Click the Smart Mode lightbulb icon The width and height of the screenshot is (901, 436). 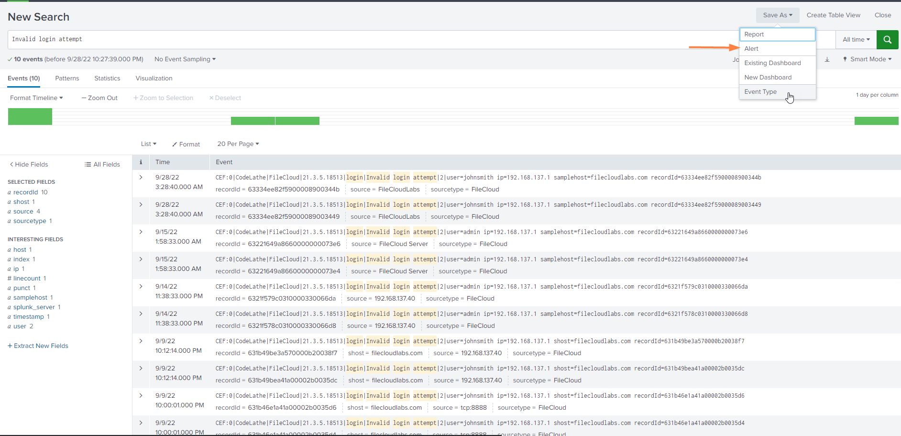845,59
